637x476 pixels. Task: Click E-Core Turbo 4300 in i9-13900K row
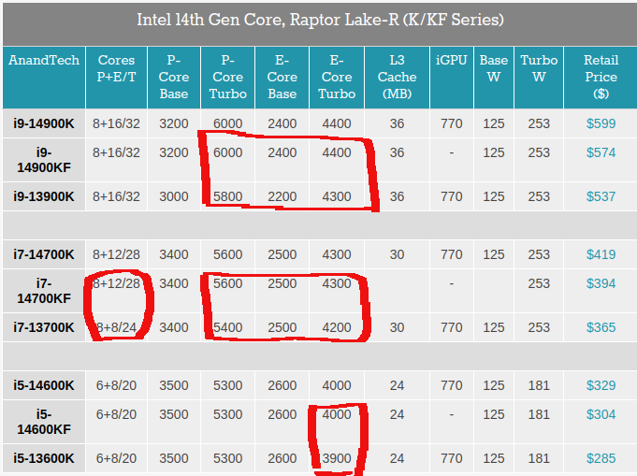coord(337,196)
